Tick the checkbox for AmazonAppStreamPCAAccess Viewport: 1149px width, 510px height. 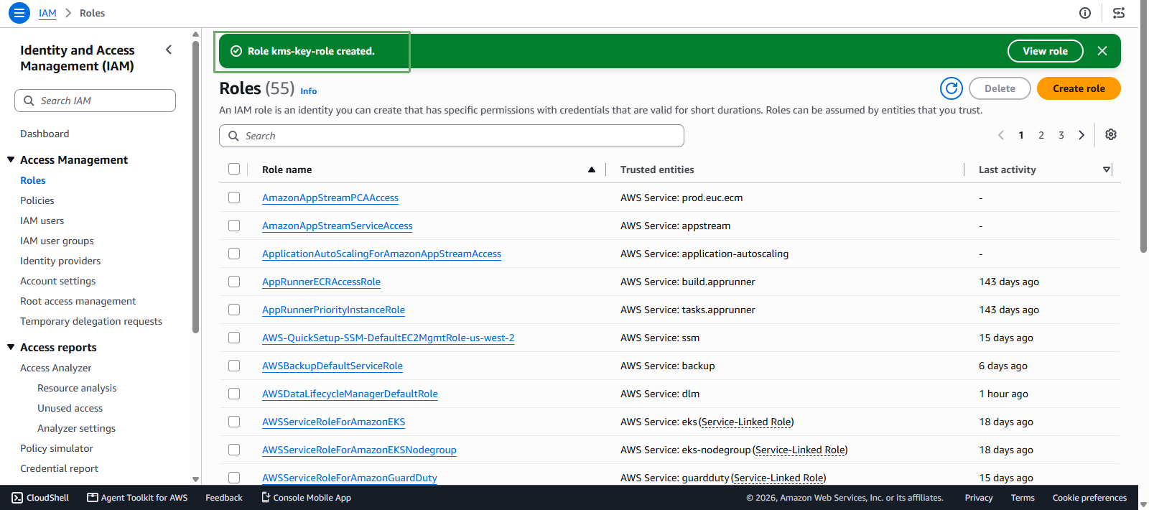pos(234,198)
